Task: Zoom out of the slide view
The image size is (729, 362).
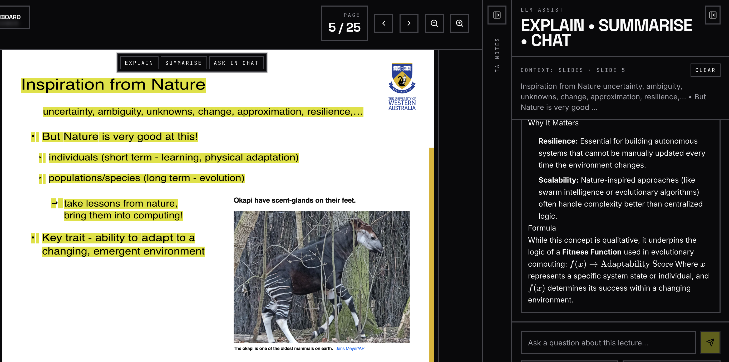Action: (434, 23)
